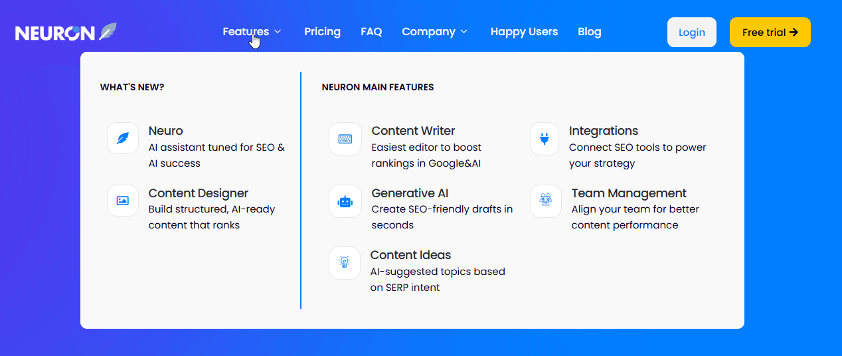
Task: Go to the FAQ menu item
Action: [371, 32]
